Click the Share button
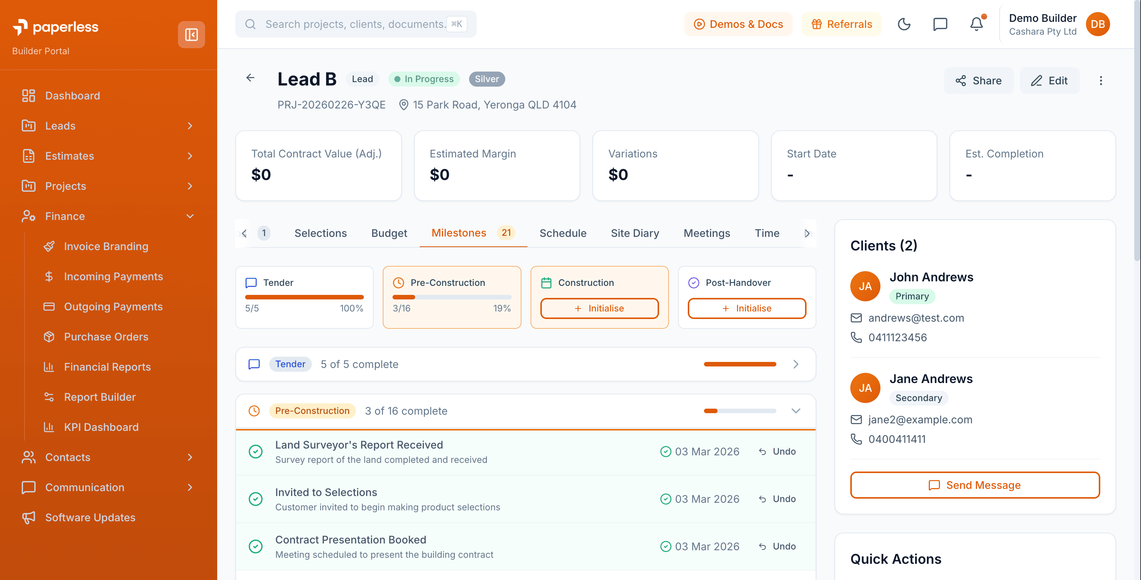The image size is (1141, 580). (978, 81)
